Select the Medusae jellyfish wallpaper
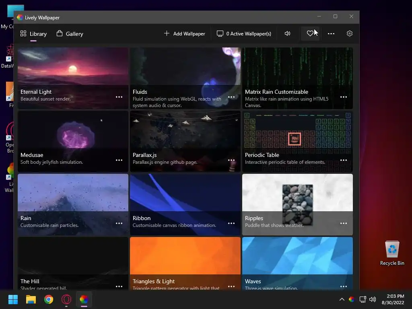 (x=73, y=141)
